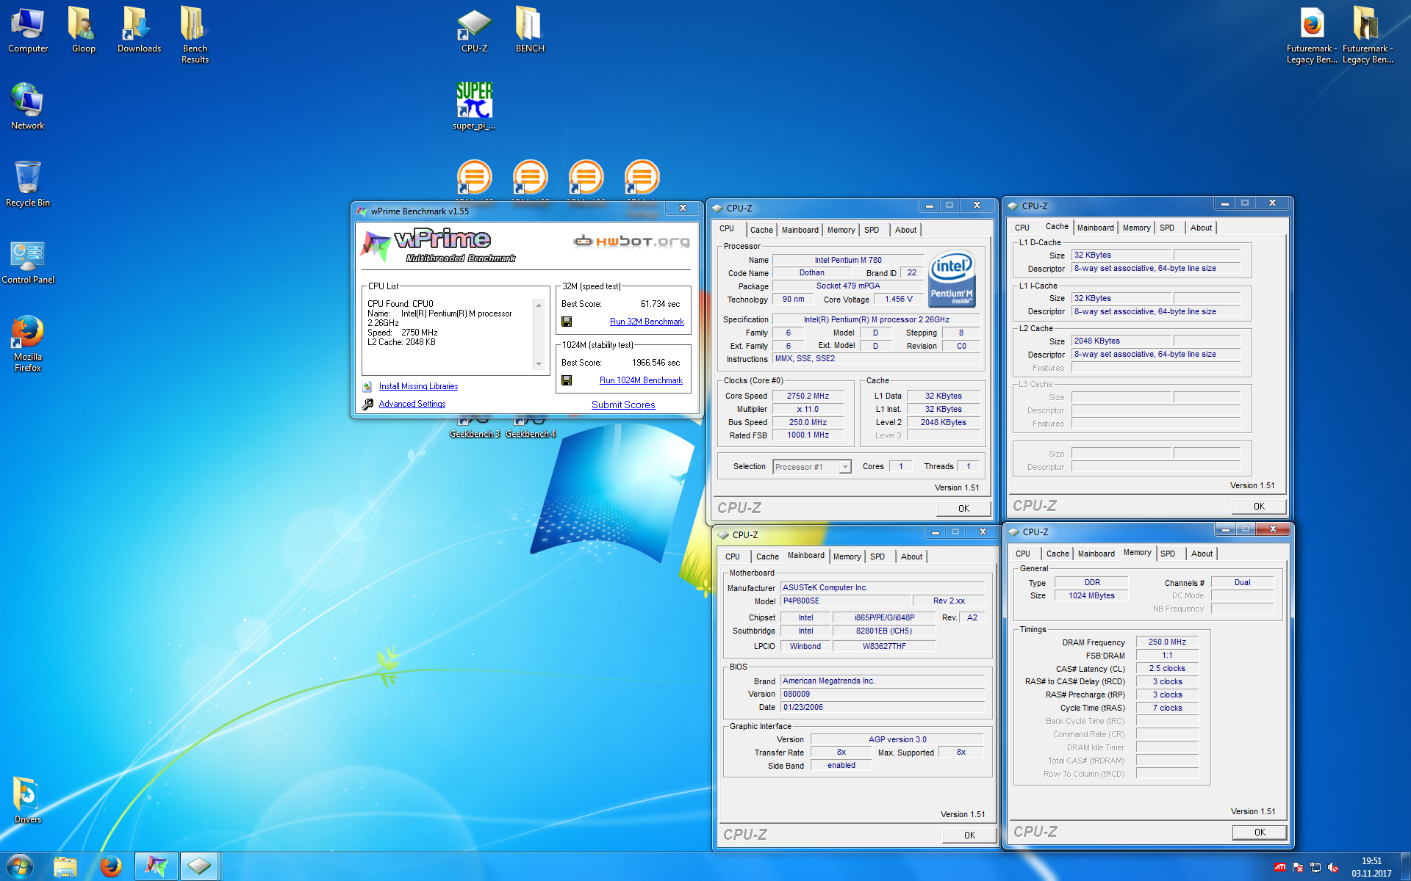Image resolution: width=1411 pixels, height=881 pixels.
Task: Click the hwbot.org logo in wPrime
Action: tap(631, 242)
